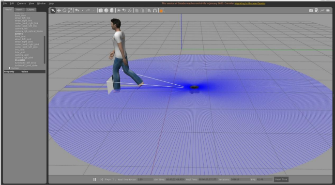Screen dimensions: 335x185
Task: Select camera_rgb_optical_frame tree entry
Action: [x=29, y=31]
